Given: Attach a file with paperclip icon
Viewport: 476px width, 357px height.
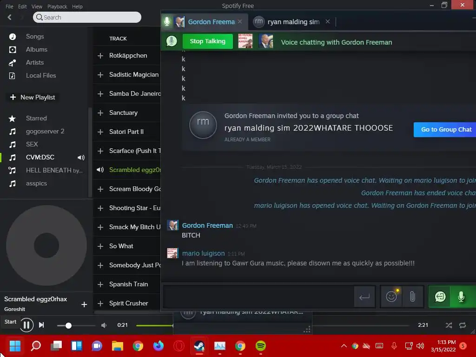Looking at the screenshot, I should 413,297.
